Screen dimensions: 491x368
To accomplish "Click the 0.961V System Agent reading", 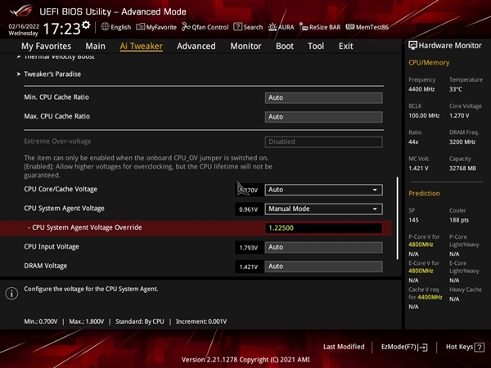I will pos(248,209).
